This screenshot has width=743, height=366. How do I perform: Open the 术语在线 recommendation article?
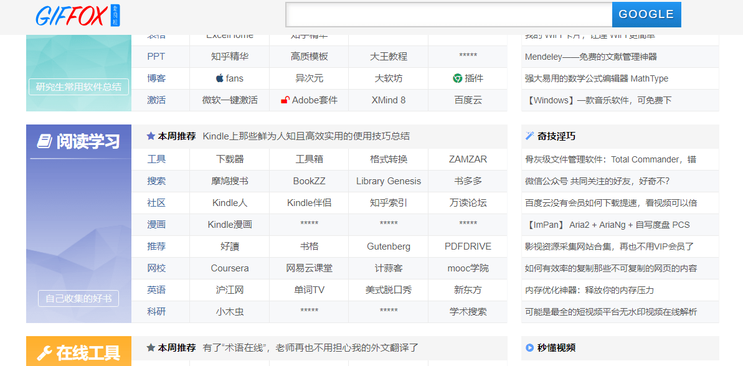point(311,348)
